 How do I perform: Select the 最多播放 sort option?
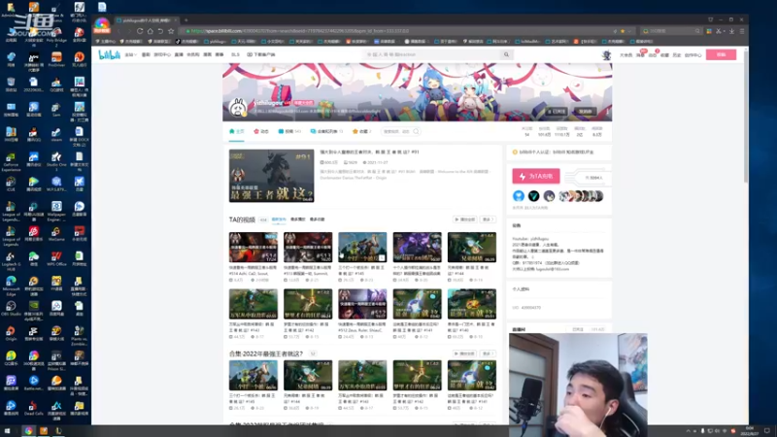pyautogui.click(x=298, y=219)
